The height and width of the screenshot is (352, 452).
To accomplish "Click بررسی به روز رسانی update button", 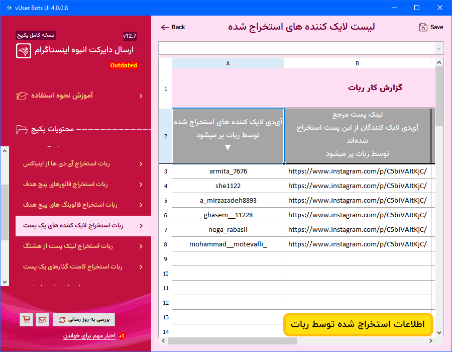I will (84, 320).
